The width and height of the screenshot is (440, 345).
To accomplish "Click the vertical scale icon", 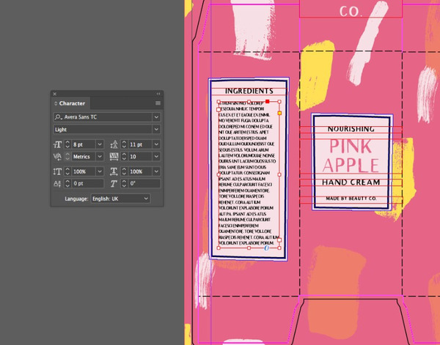I will point(57,171).
